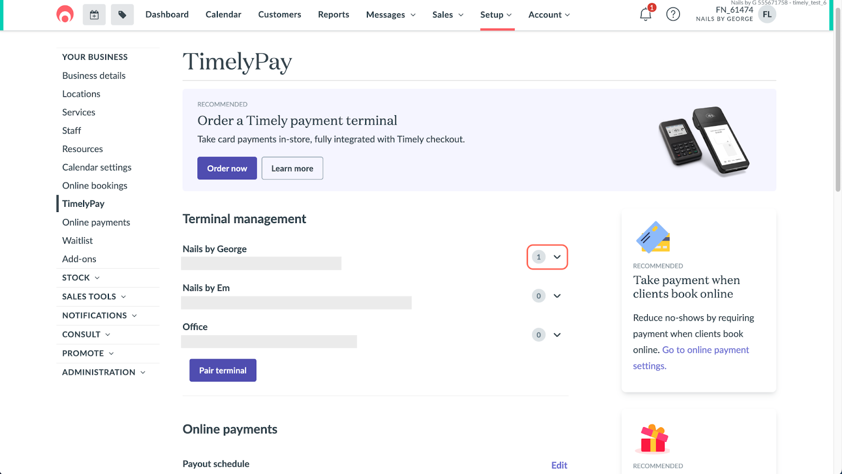Click the Order now button
Viewport: 842px width, 474px height.
pyautogui.click(x=227, y=168)
